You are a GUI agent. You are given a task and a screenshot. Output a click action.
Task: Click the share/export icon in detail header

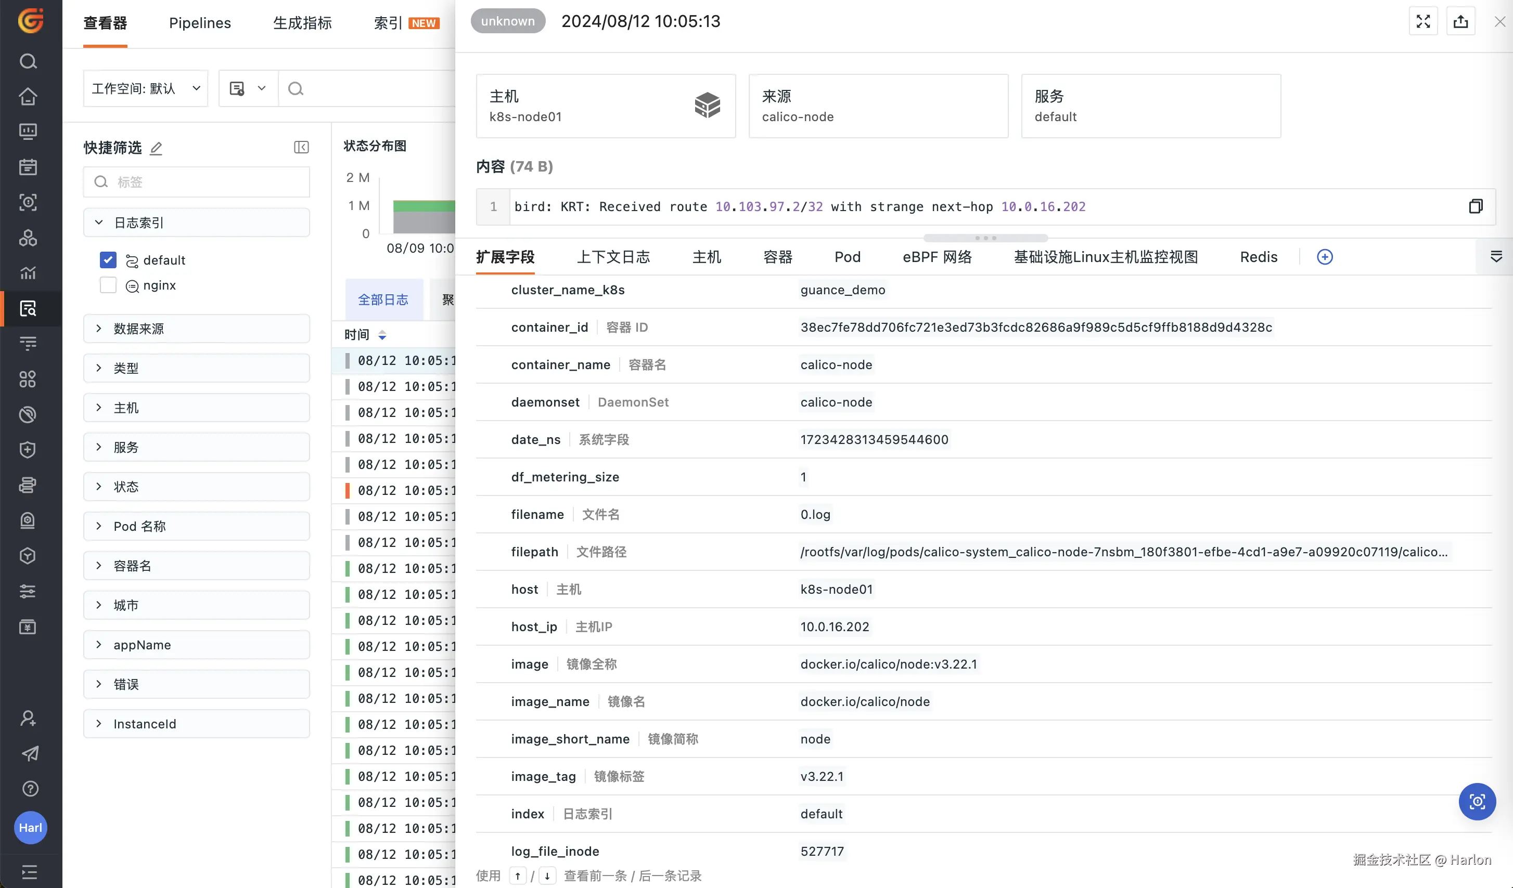click(1460, 22)
